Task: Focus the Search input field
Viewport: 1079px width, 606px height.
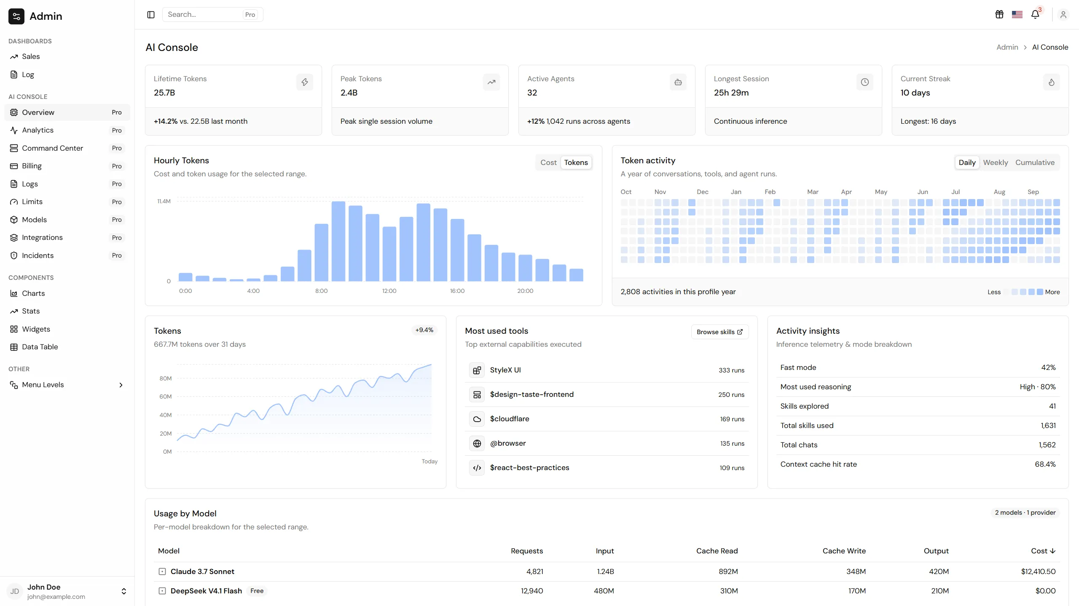Action: click(212, 15)
